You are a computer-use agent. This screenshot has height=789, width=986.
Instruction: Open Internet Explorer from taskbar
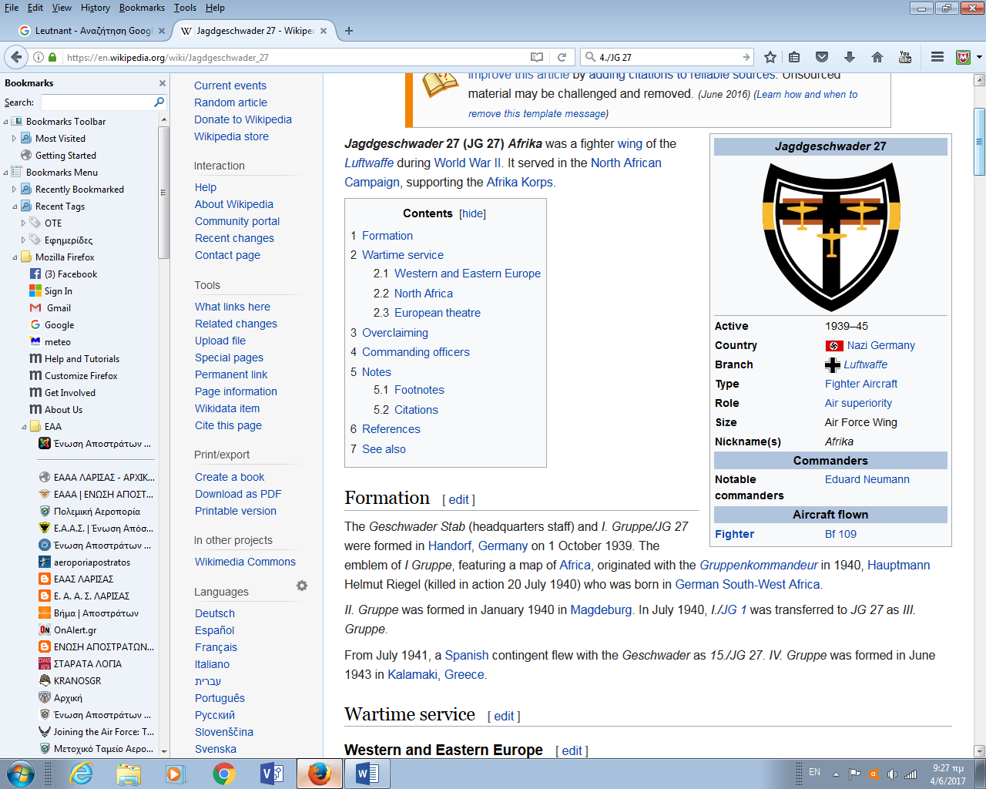81,773
